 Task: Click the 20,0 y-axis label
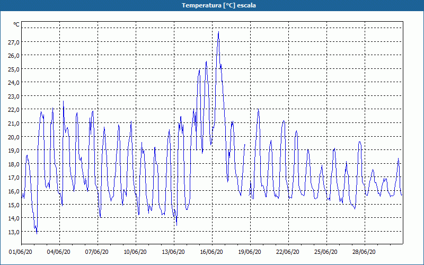click(14, 137)
